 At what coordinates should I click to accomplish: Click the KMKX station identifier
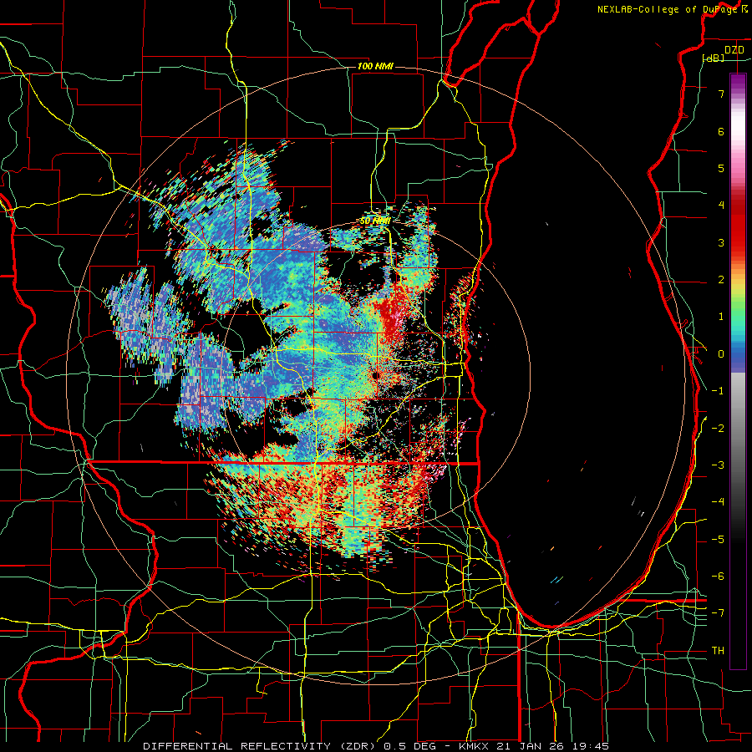pos(475,746)
